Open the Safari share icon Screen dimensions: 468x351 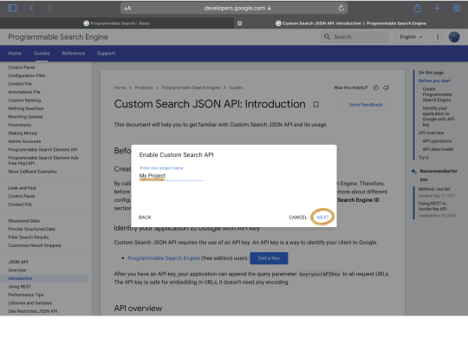click(417, 8)
